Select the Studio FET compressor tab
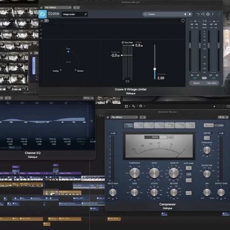This screenshot has width=230, height=230. pyautogui.click(x=149, y=125)
